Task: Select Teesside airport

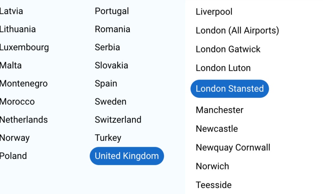Action: [x=214, y=185]
